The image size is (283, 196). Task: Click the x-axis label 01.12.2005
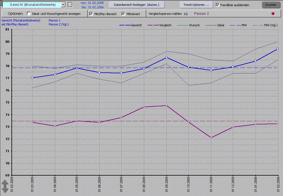coord(233,184)
